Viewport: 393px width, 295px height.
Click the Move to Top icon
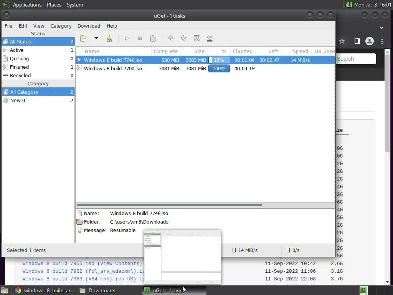pos(197,38)
